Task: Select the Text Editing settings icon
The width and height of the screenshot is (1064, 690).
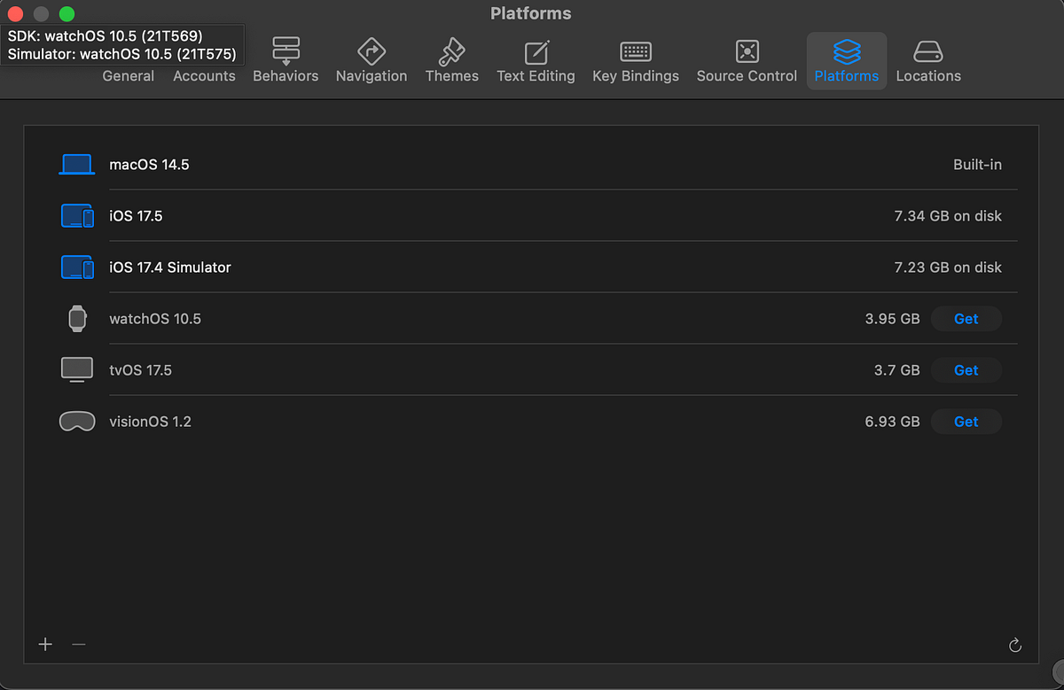Action: 536,51
